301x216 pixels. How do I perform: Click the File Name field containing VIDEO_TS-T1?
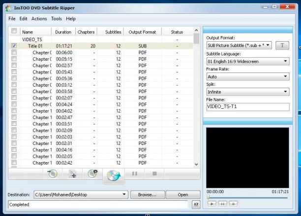pos(248,107)
